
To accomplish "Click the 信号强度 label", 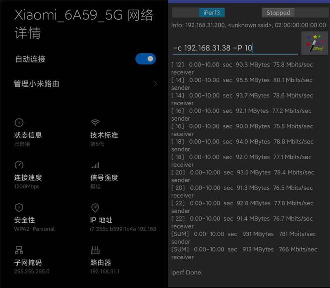I will tap(104, 178).
